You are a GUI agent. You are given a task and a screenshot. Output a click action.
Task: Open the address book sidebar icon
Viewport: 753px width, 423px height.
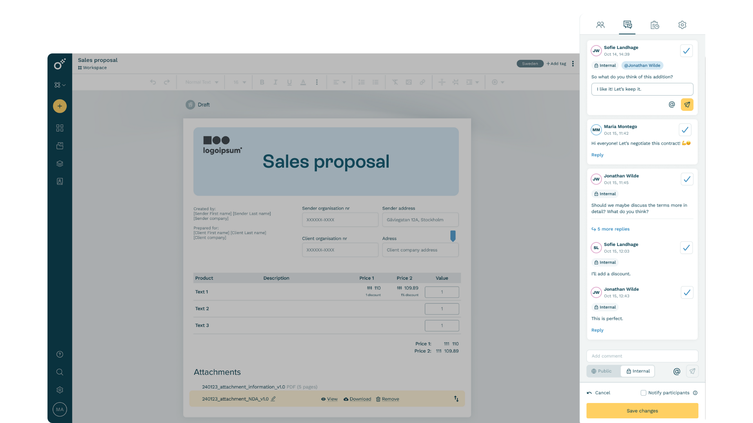(x=60, y=181)
